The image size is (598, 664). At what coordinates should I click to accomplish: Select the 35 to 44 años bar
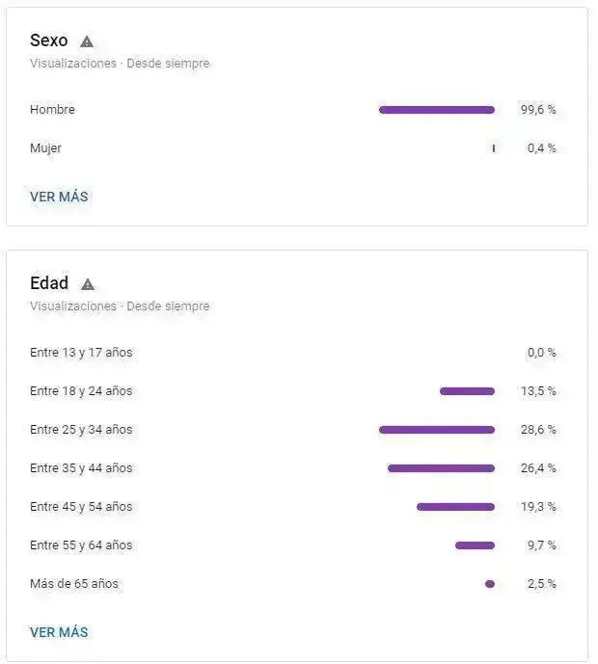pyautogui.click(x=441, y=468)
